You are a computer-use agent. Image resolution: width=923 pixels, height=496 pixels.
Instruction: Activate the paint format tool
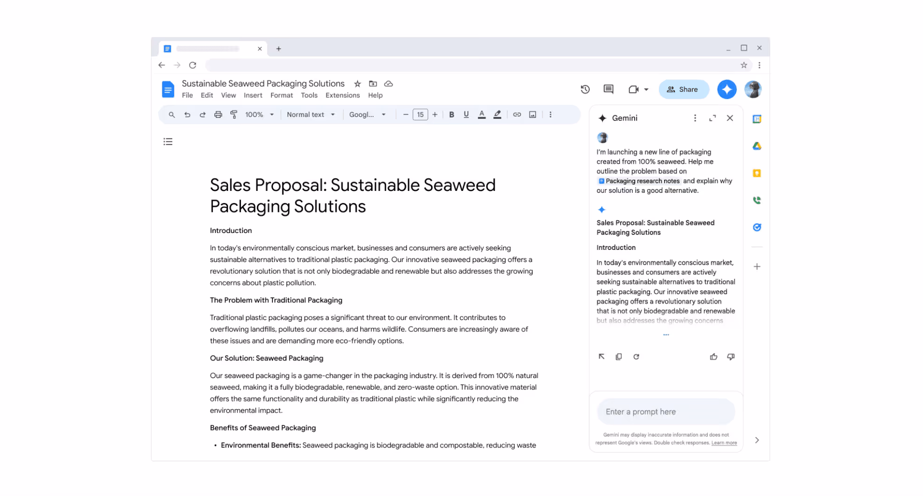click(x=234, y=115)
